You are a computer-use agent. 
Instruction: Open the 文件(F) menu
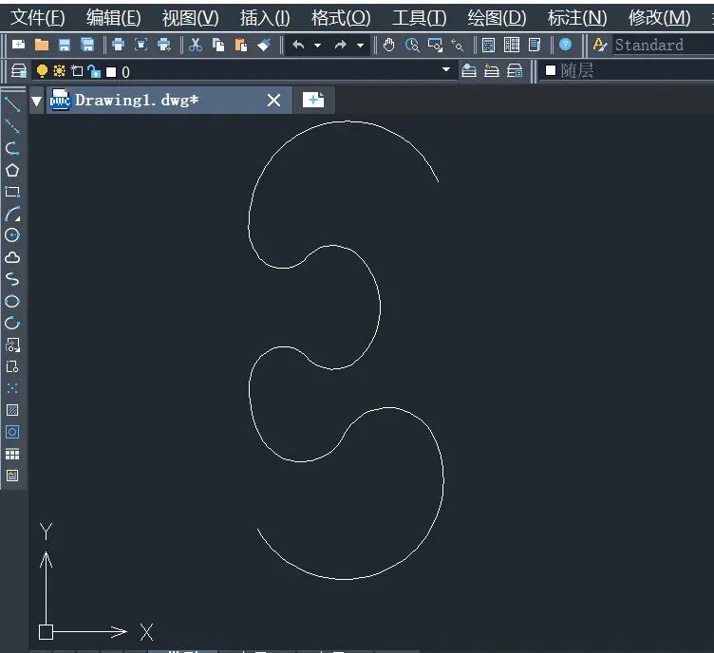[x=38, y=18]
